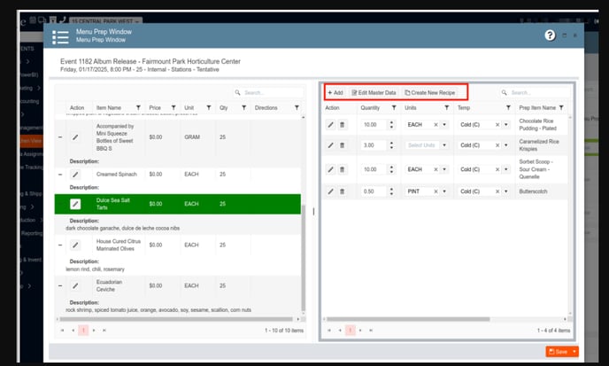This screenshot has height=366, width=609.
Task: Edit the Chocolate Rice Pudding prep row
Action: click(x=331, y=125)
